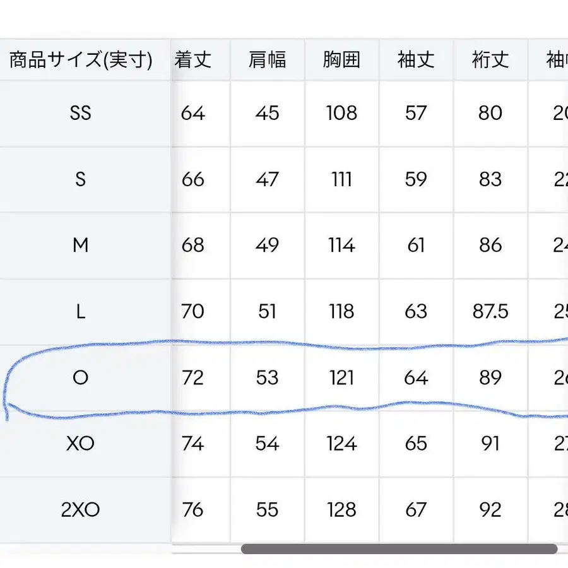This screenshot has height=568, width=568.
Task: Click the 裄丈 column header
Action: point(490,60)
